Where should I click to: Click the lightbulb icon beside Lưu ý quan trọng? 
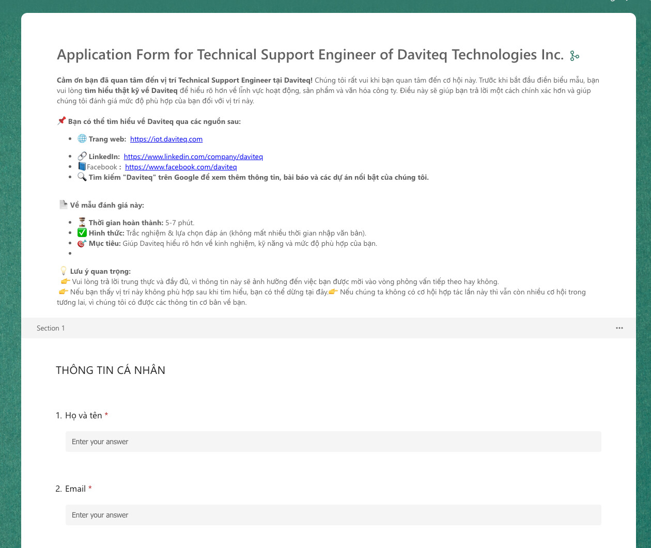pos(64,271)
